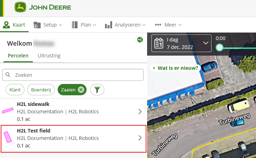
Task: Expand the Setup menu dropdown
Action: point(48,25)
